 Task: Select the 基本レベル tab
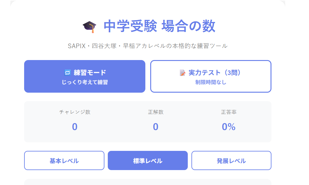(64, 160)
